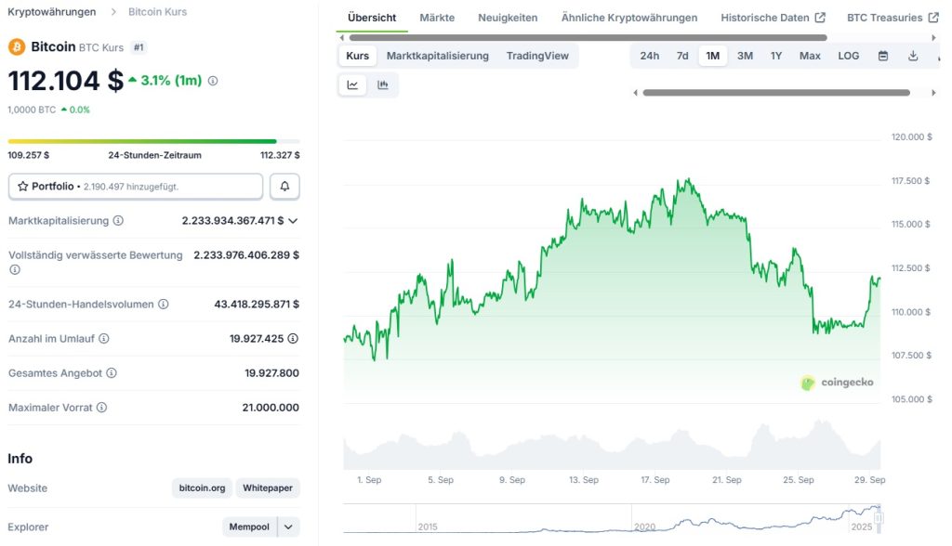
Task: Add Bitcoin to Portfolio
Action: tap(136, 187)
